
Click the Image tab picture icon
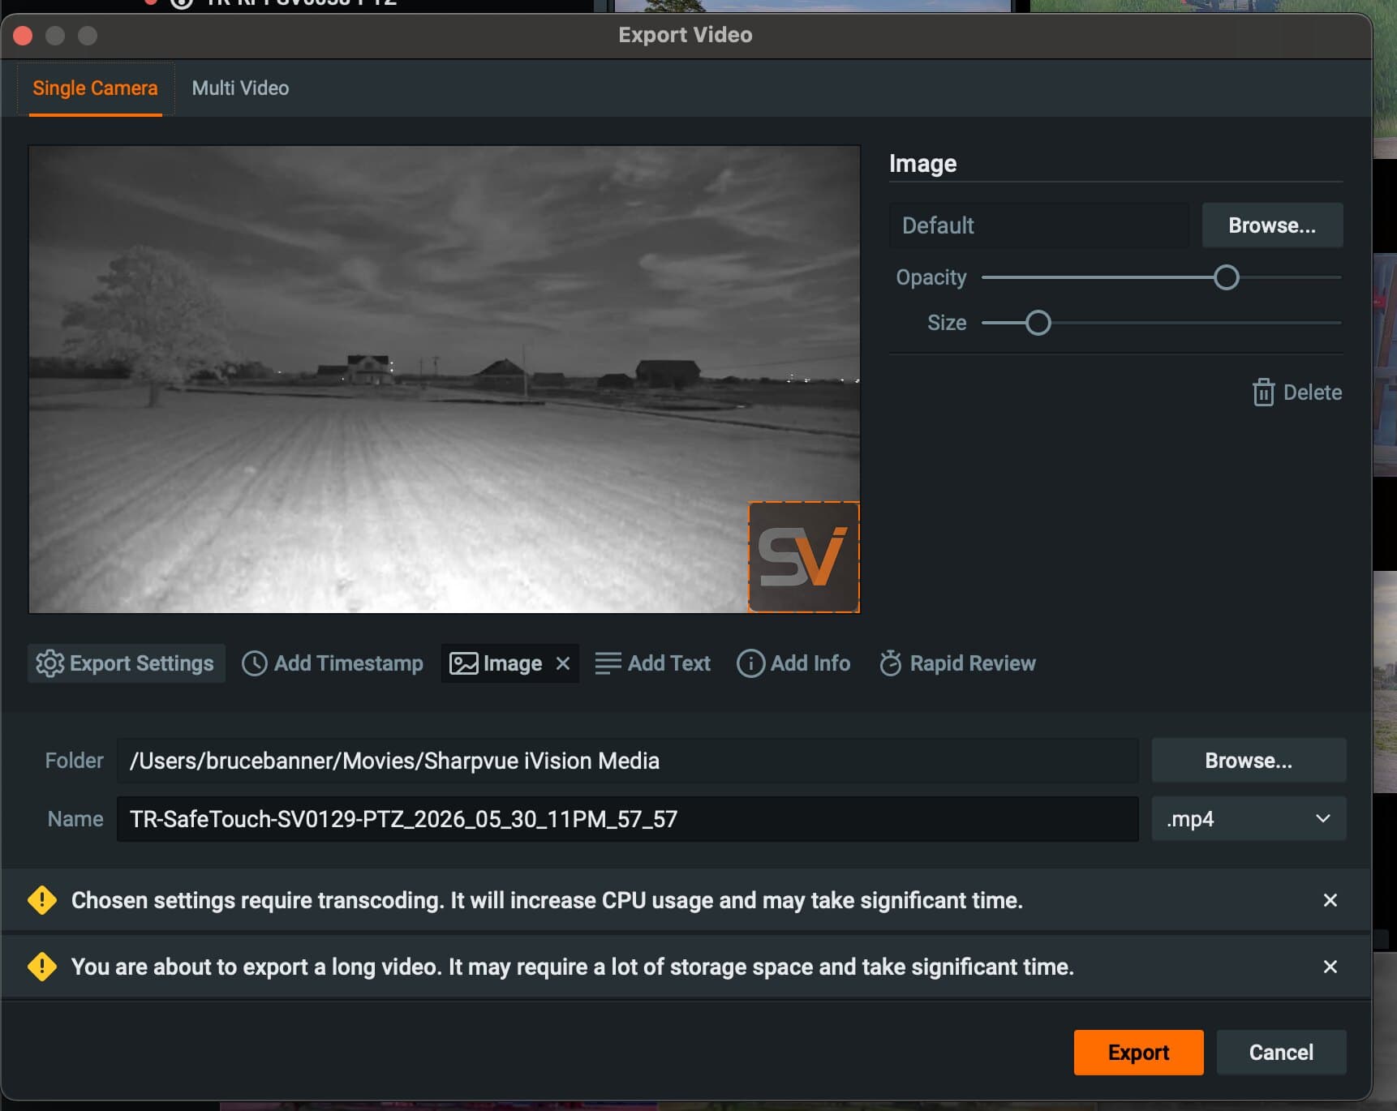tap(464, 663)
